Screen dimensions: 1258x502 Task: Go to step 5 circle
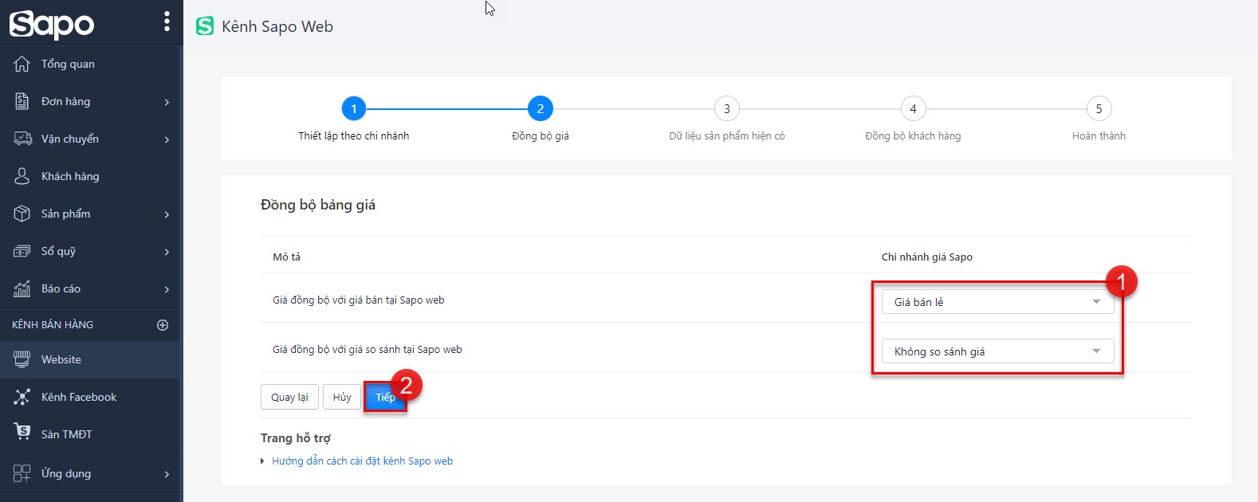(1099, 108)
